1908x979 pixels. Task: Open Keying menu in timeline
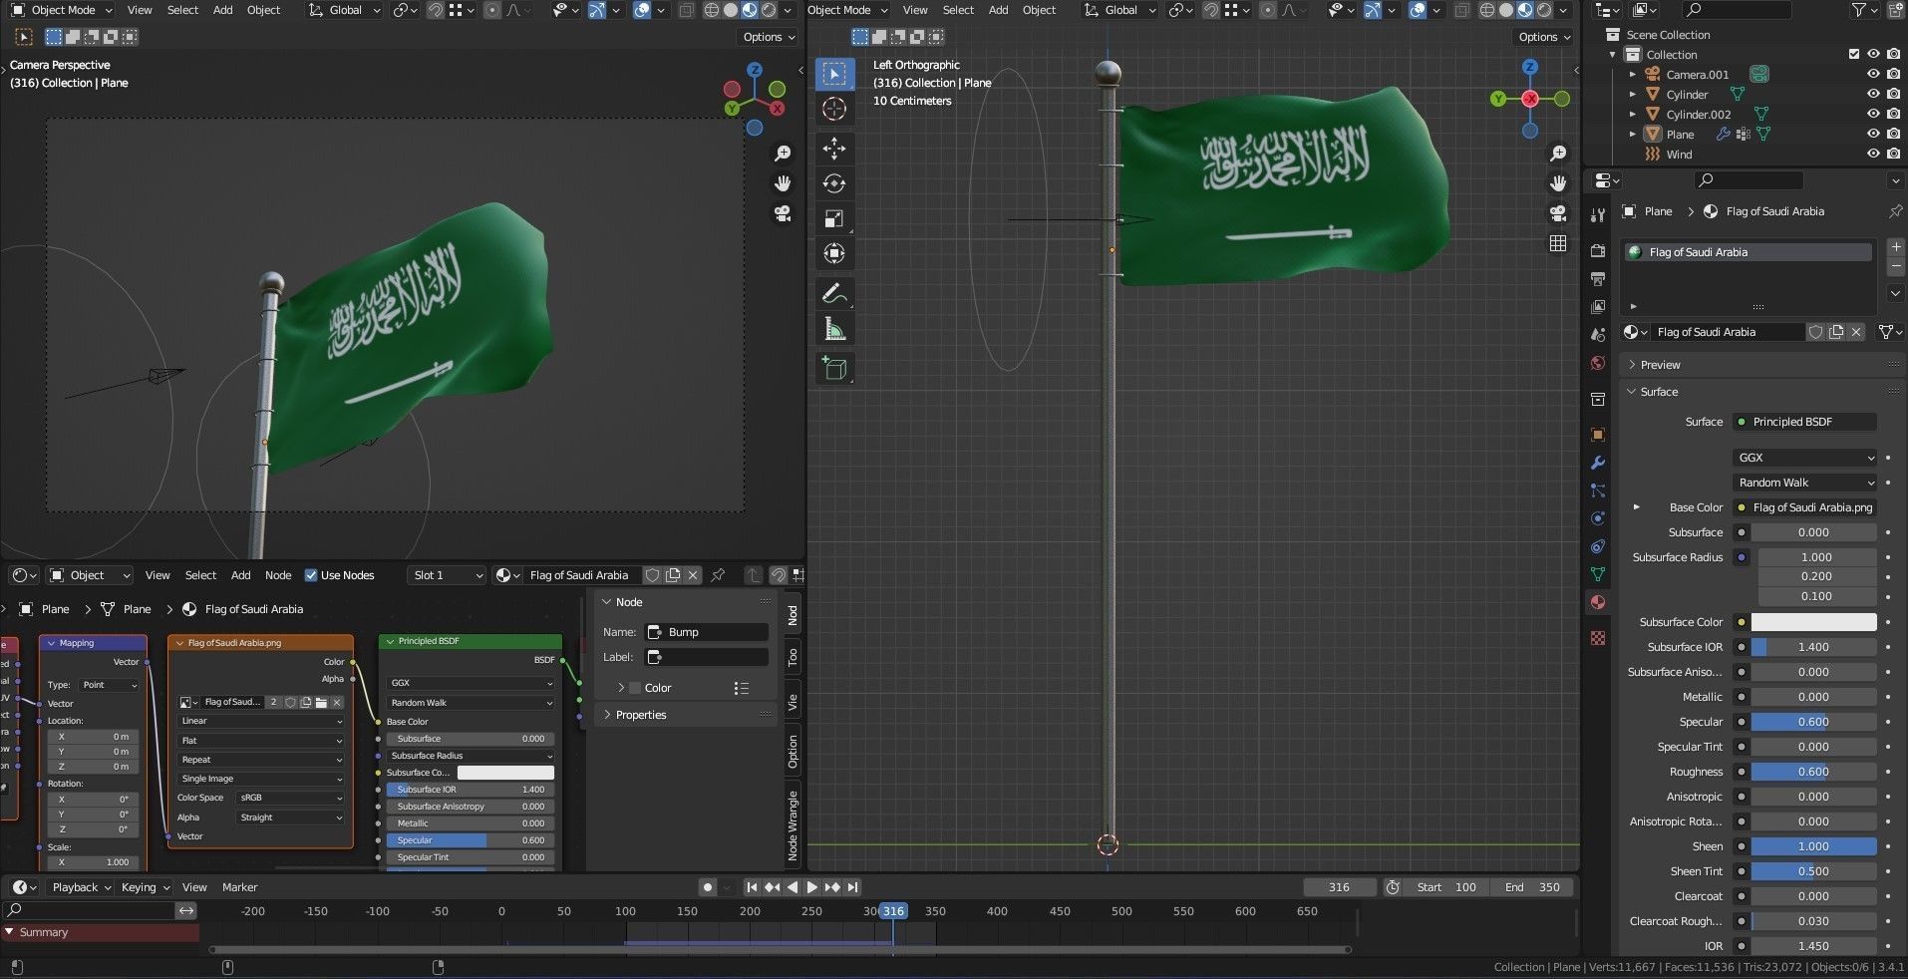click(x=145, y=887)
